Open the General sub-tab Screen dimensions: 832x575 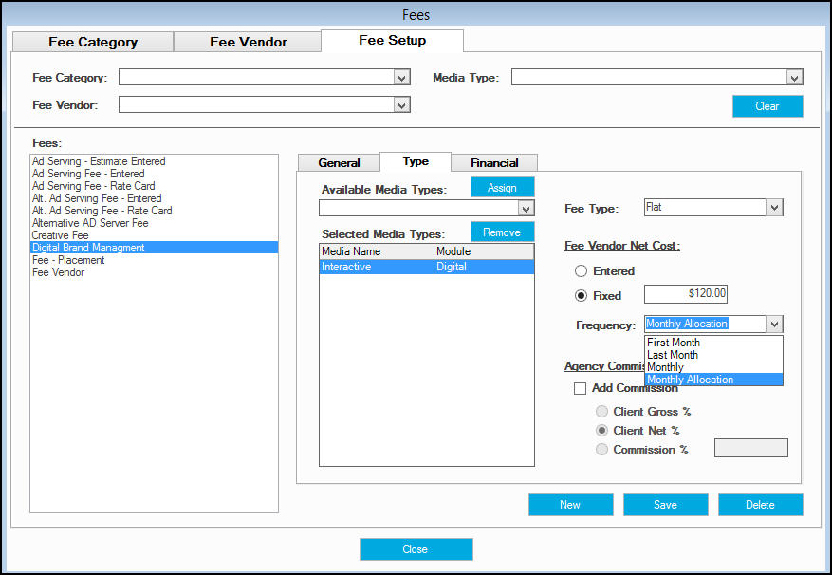tap(339, 163)
